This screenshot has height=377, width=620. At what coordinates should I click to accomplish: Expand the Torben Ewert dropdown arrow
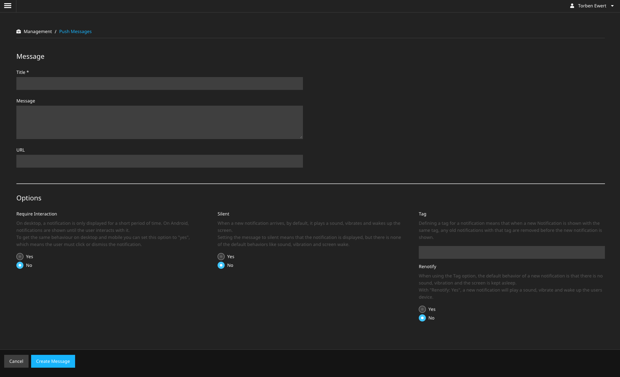point(612,6)
